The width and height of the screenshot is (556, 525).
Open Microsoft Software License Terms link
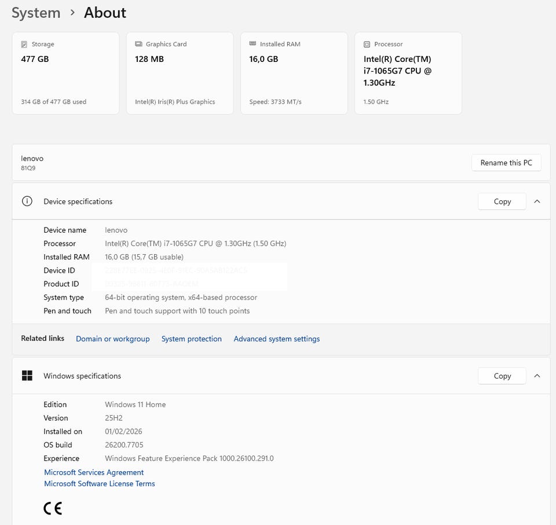tap(100, 483)
